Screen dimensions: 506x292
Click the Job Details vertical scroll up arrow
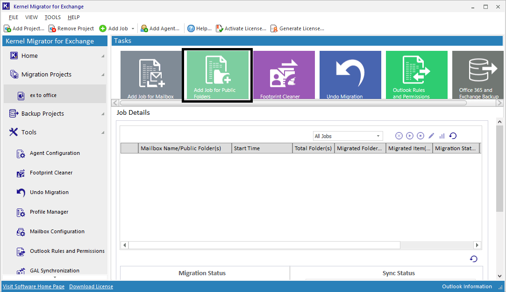[499, 122]
